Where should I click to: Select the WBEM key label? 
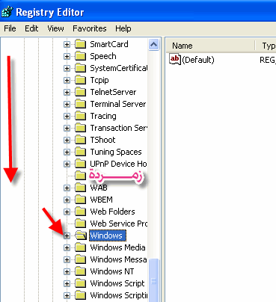pyautogui.click(x=102, y=200)
